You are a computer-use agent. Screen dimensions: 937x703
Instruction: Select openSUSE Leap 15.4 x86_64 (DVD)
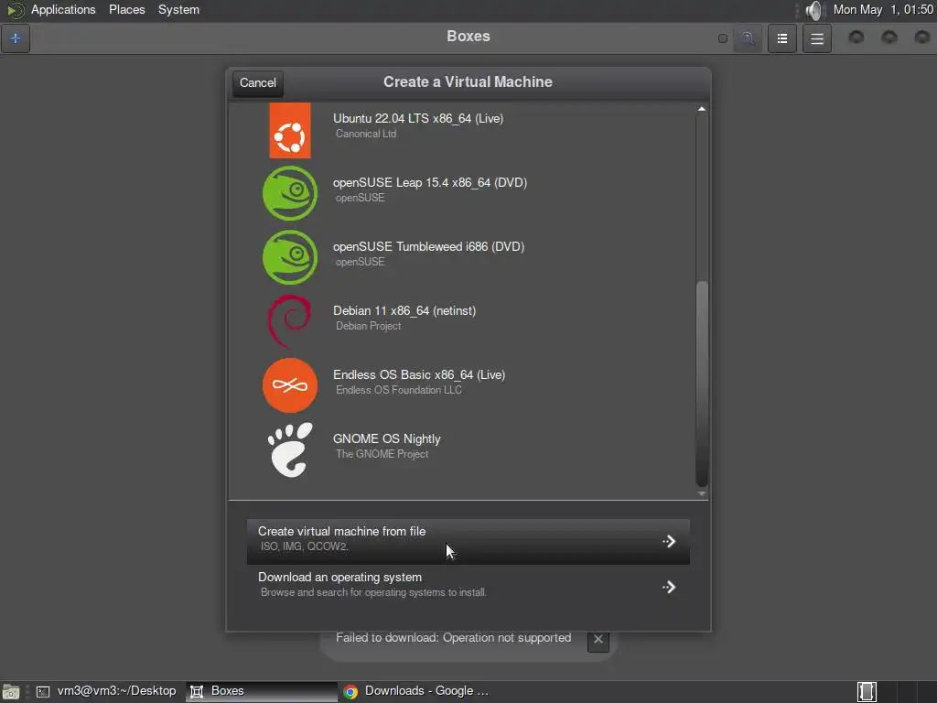462,194
